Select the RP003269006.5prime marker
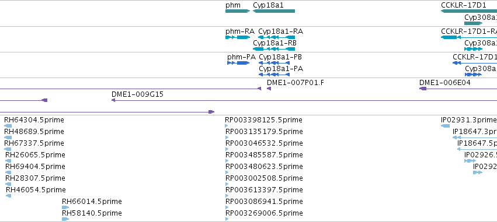This screenshot has height=222, width=497. tap(227, 219)
